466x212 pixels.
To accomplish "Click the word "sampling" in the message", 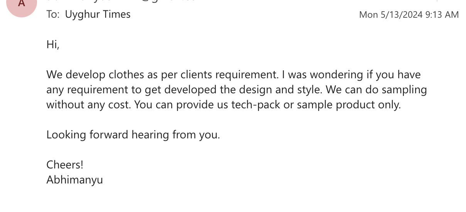I will click(406, 89).
